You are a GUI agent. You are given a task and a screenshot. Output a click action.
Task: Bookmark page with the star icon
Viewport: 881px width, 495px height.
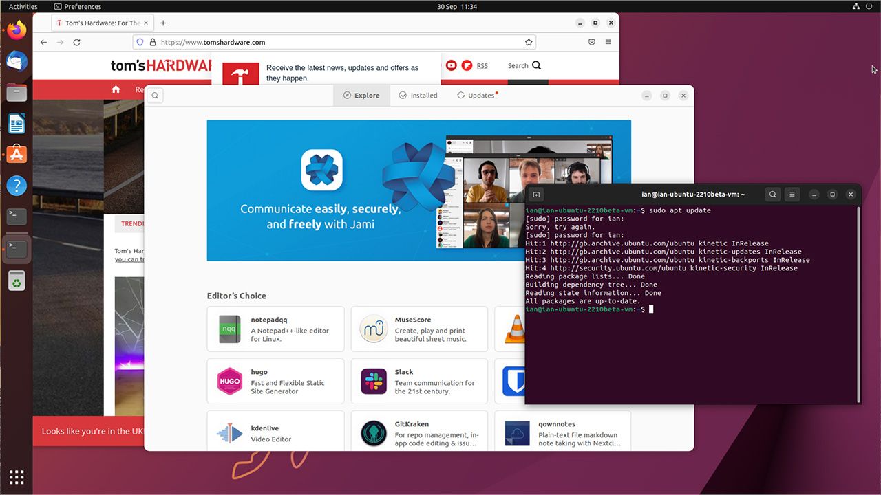click(529, 42)
